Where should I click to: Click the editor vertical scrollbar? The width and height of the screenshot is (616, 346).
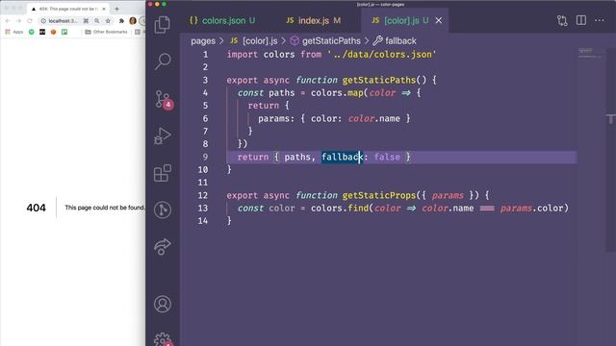coord(610,149)
